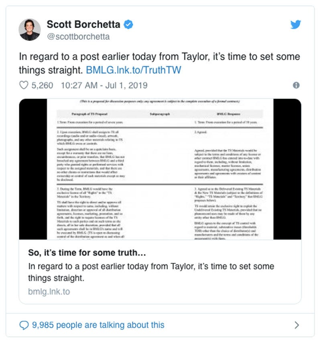Click the tweet info circle icon
This screenshot has height=347, width=321.
296,85
